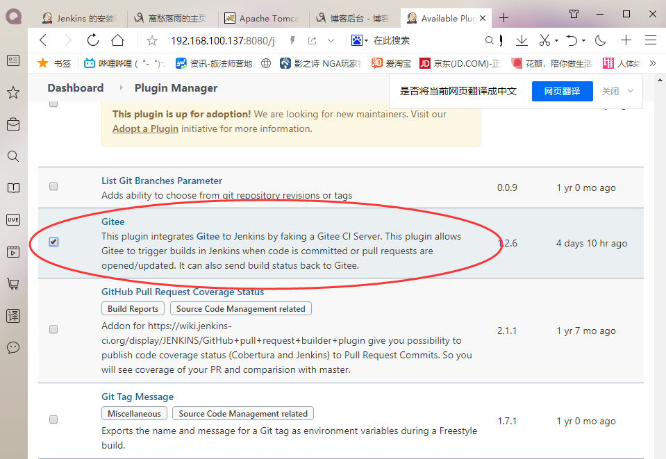Open the favorites star in the sidebar
This screenshot has height=459, width=666.
[13, 92]
